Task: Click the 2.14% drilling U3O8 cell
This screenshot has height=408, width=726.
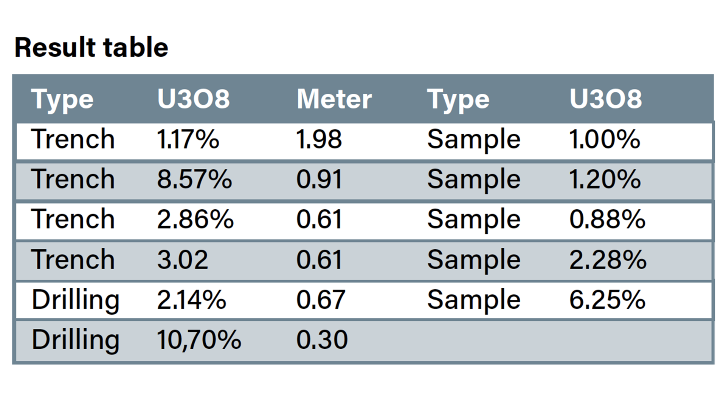Action: pos(191,300)
